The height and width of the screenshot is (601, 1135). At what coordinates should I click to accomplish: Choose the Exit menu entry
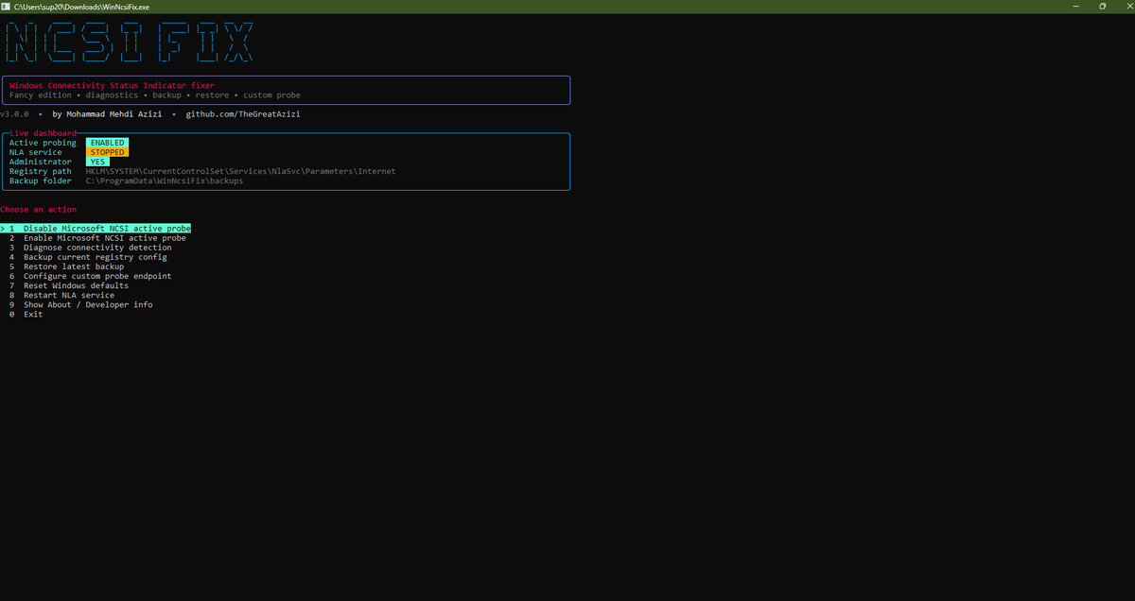26,314
